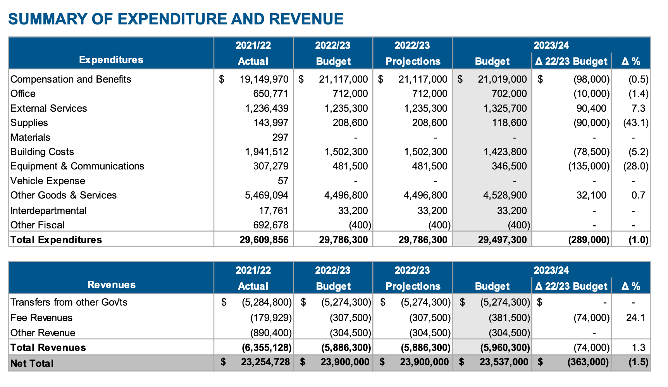Viewport: 668px width, 387px height.
Task: Click the (1.5) net percent change
Action: click(x=638, y=362)
